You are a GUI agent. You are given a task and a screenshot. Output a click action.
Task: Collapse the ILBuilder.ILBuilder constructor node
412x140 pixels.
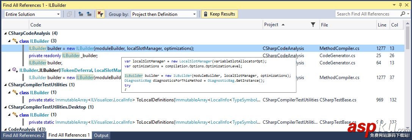pos(9,70)
